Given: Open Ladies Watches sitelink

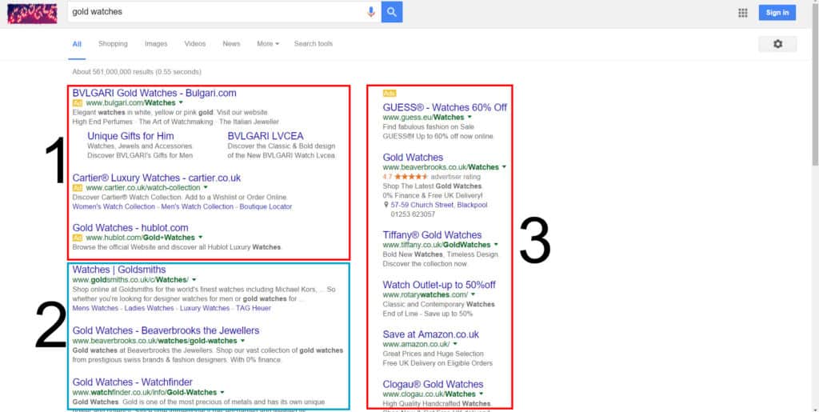Looking at the screenshot, I should [x=150, y=308].
